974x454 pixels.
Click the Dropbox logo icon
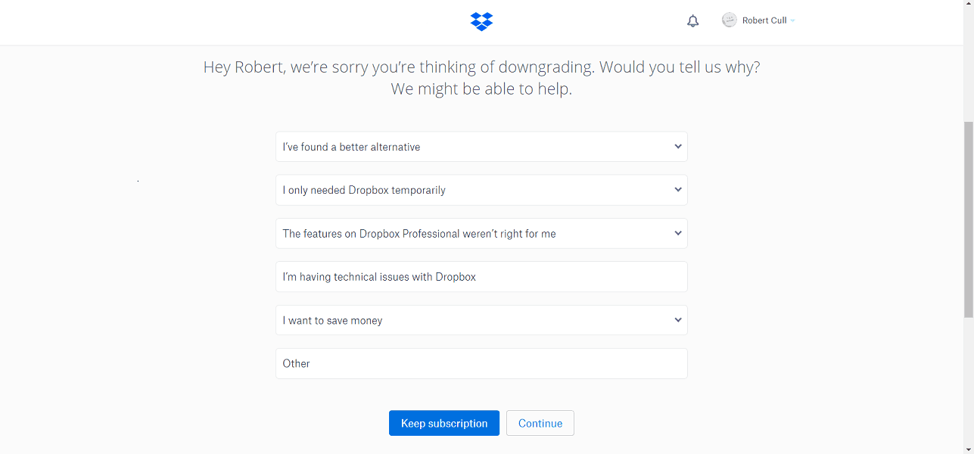coord(481,21)
